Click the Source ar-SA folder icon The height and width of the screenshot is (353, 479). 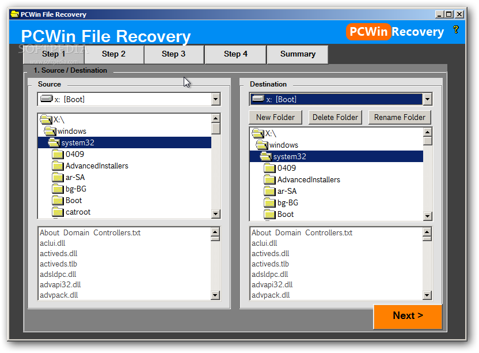(58, 177)
